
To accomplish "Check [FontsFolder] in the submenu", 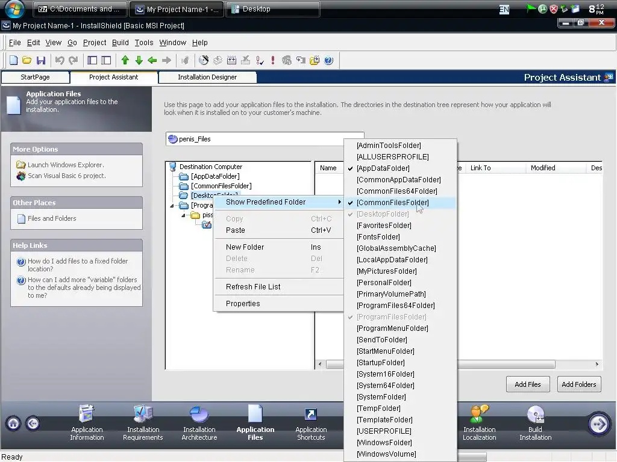I will [400, 237].
